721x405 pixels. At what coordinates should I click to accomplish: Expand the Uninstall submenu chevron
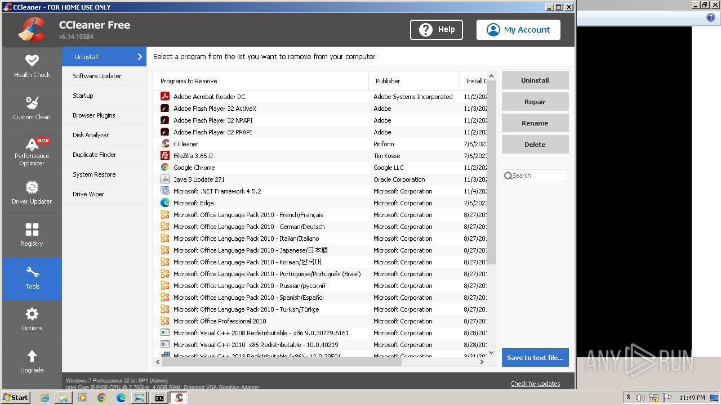pyautogui.click(x=140, y=56)
